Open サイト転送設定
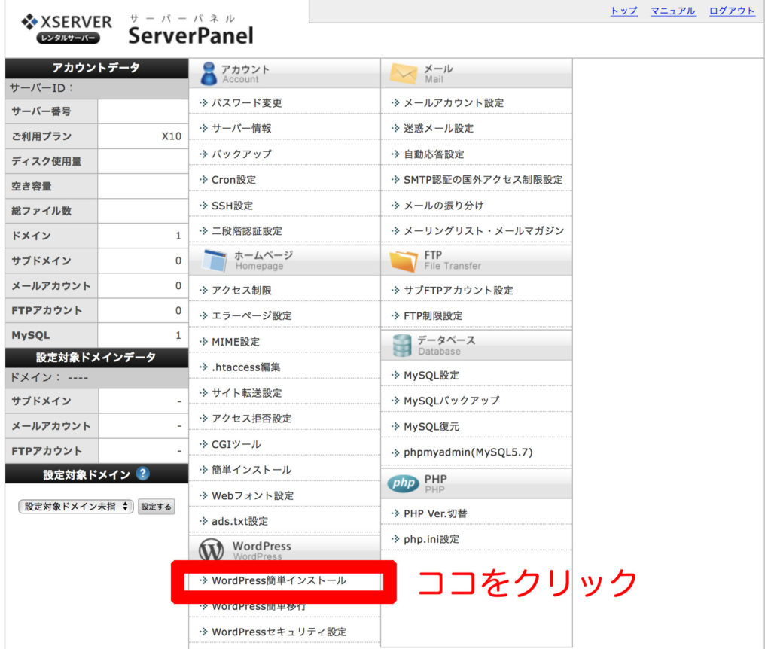 tap(246, 393)
